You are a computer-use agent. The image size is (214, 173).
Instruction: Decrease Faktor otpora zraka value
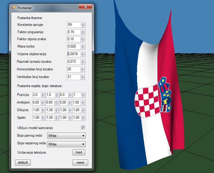click(x=83, y=40)
